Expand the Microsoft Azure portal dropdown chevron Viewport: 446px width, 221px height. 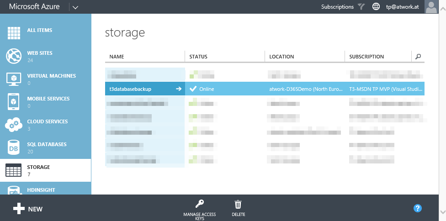point(75,7)
